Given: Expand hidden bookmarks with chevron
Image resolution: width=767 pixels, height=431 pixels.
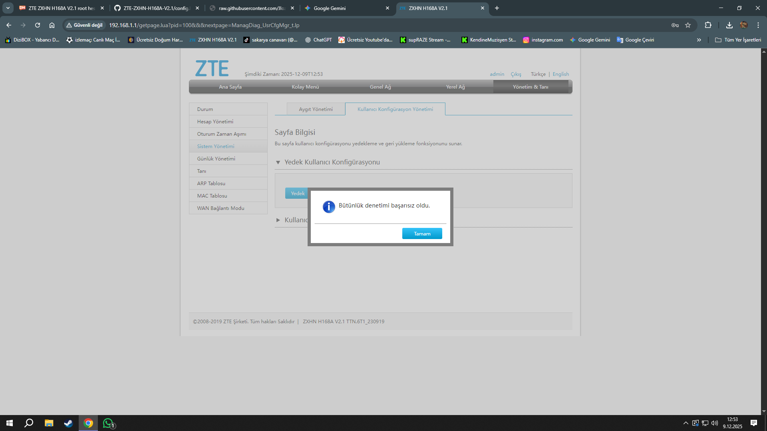Looking at the screenshot, I should point(699,40).
